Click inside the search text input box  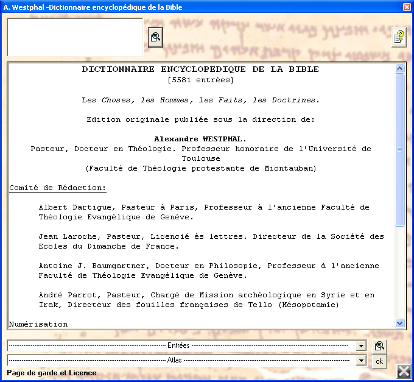(75, 37)
